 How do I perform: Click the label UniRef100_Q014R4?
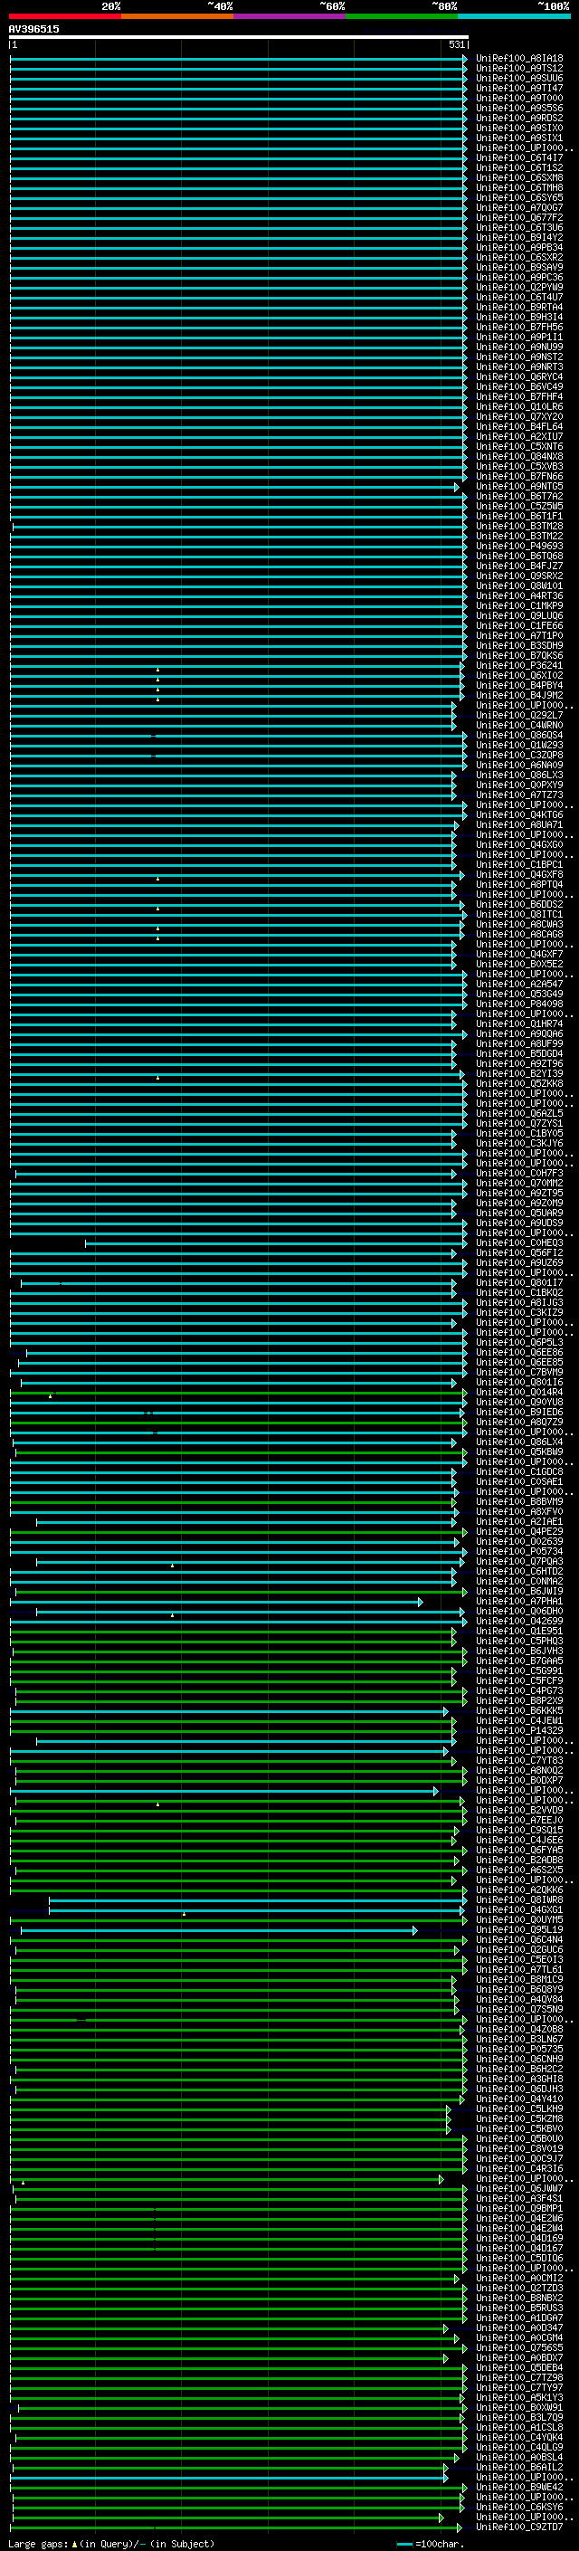(519, 1393)
